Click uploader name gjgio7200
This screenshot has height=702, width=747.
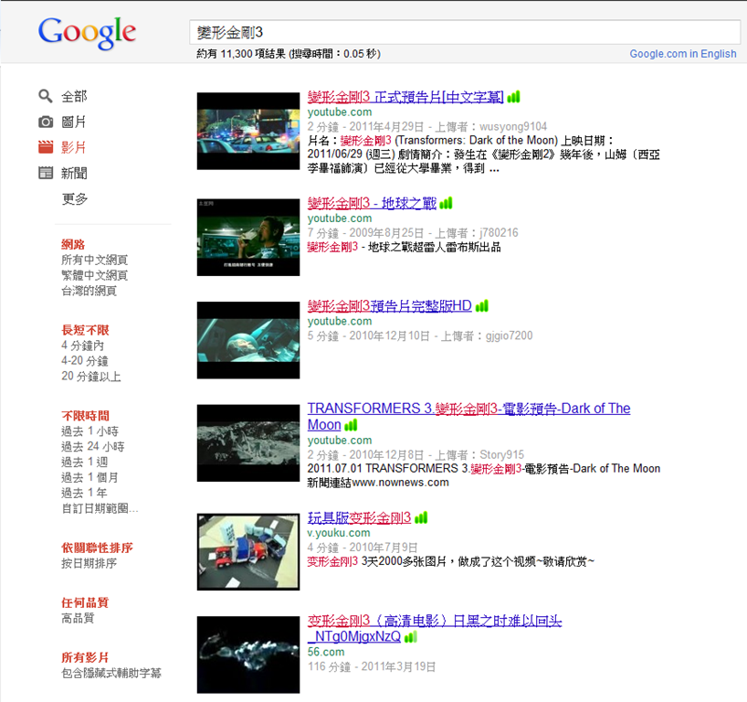pos(509,335)
